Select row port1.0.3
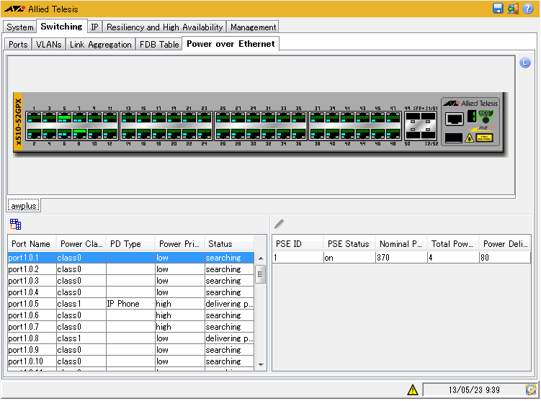Screen dimensions: 541x401 131,281
